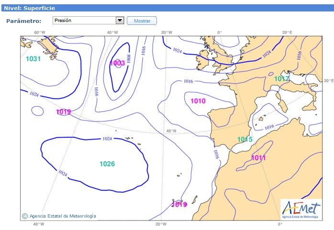Click the 1017 pressure value over Europe

coord(282,78)
